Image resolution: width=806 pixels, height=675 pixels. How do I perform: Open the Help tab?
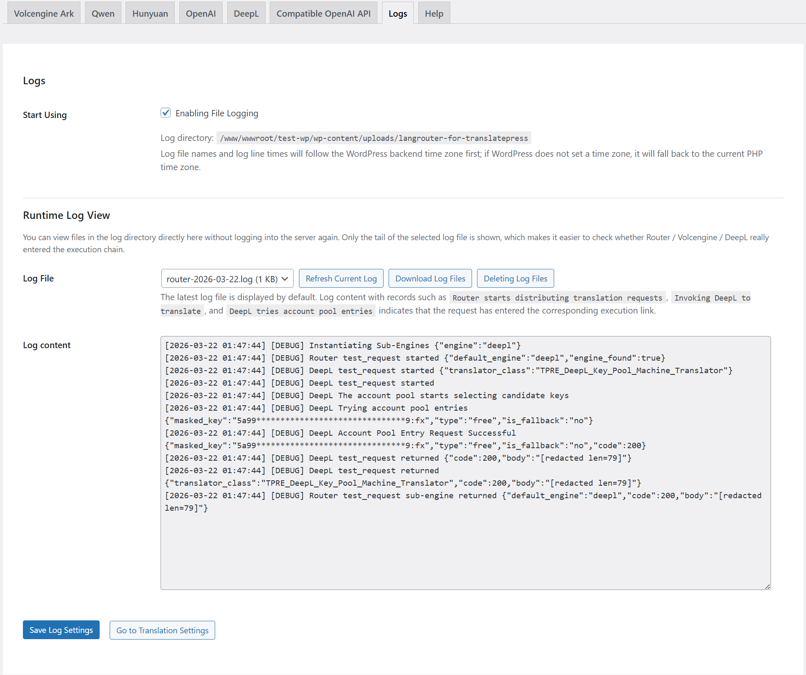tap(434, 13)
